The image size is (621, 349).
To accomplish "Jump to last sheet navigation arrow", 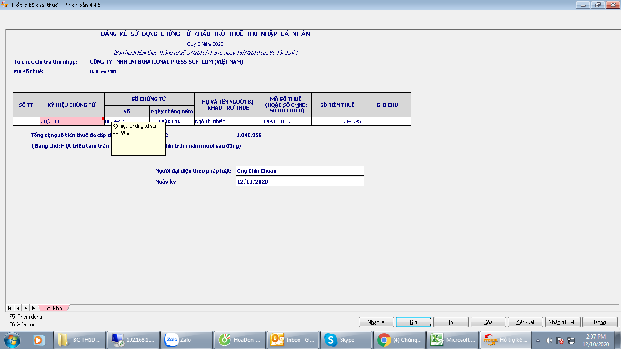I will [x=34, y=308].
